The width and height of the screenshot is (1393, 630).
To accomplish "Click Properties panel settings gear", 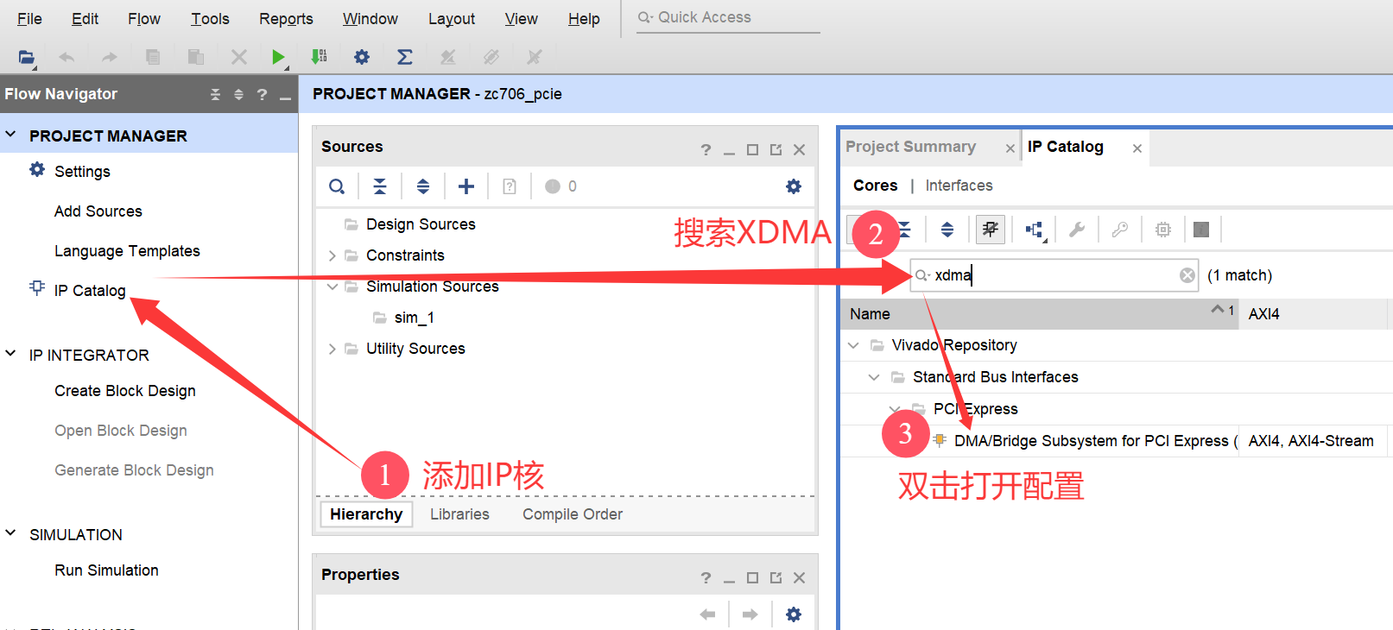I will coord(794,614).
